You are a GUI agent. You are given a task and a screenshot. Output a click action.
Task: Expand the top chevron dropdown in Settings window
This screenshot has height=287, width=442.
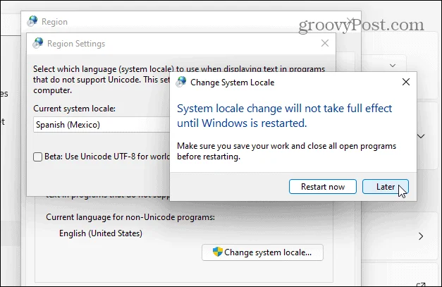tap(393, 66)
